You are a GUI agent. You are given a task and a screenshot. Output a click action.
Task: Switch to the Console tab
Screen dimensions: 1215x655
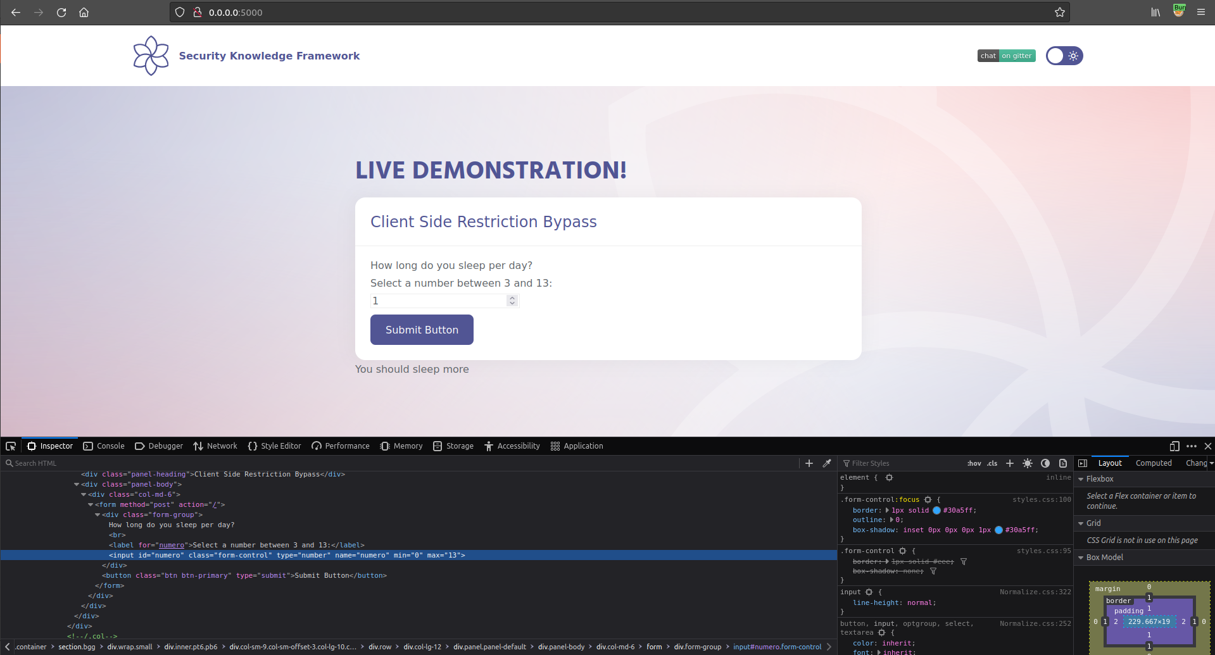[x=104, y=446]
